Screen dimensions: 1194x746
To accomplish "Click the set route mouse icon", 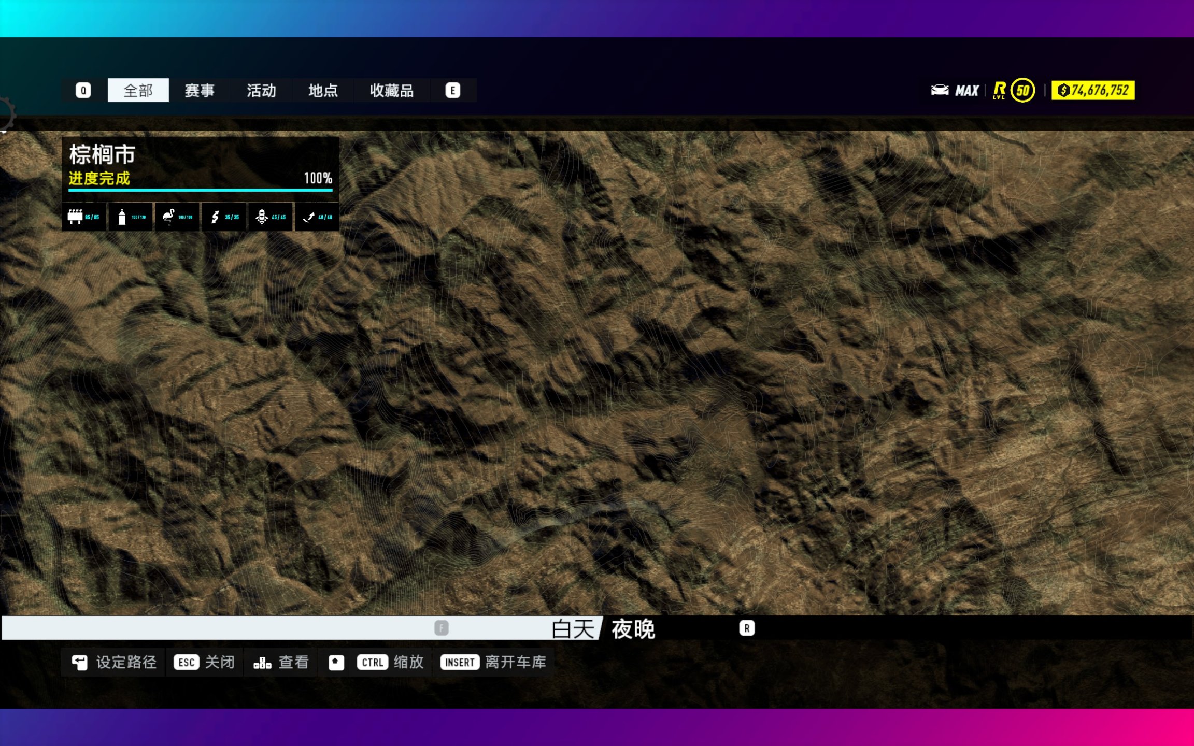I will [x=80, y=662].
